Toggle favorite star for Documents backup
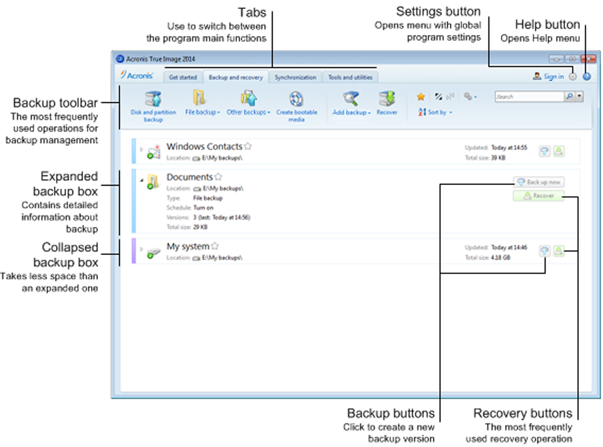This screenshot has height=447, width=603. click(x=218, y=177)
